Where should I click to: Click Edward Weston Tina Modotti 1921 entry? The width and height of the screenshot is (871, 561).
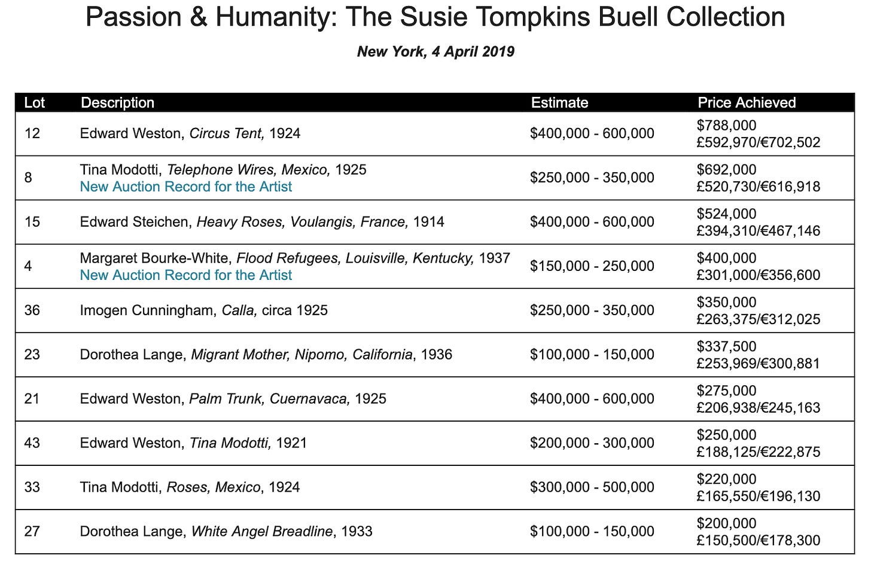(x=193, y=443)
